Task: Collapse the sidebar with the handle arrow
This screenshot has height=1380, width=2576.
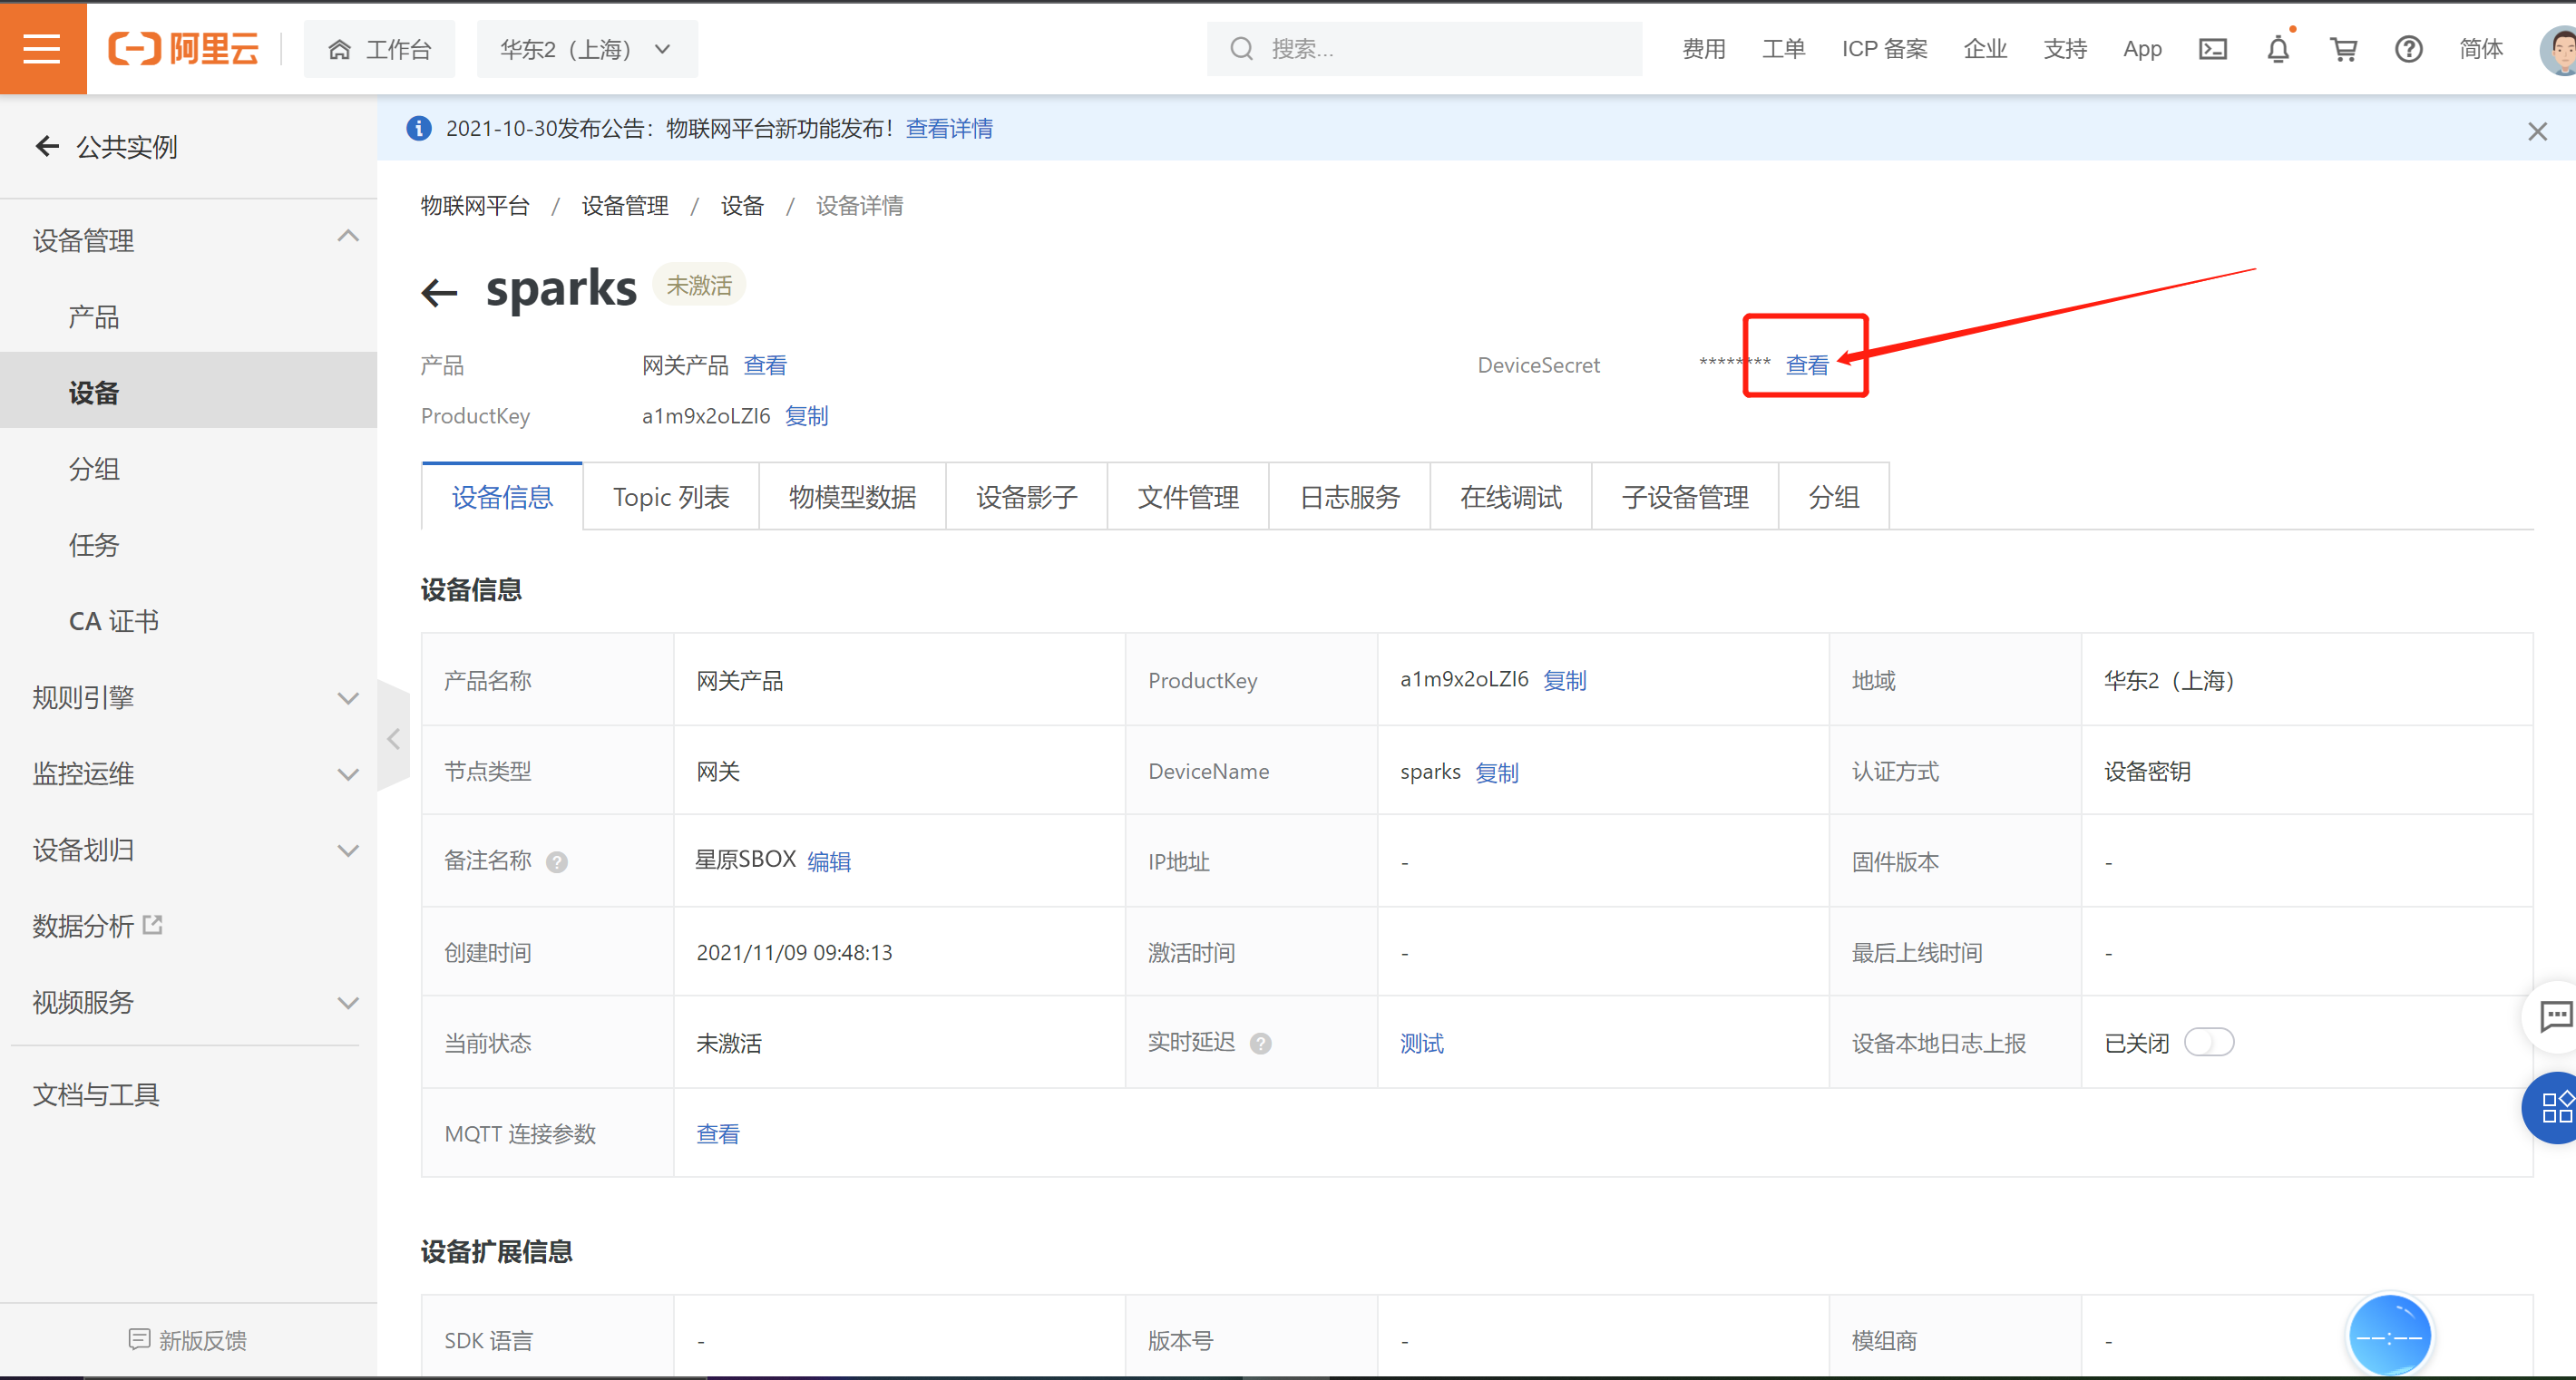Action: click(394, 738)
